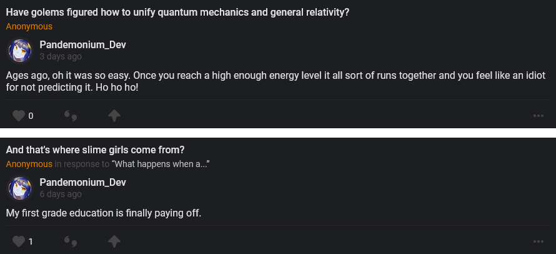Screen dimensions: 556x254
Task: Click Anonymous asker under the golems question
Action: (29, 26)
